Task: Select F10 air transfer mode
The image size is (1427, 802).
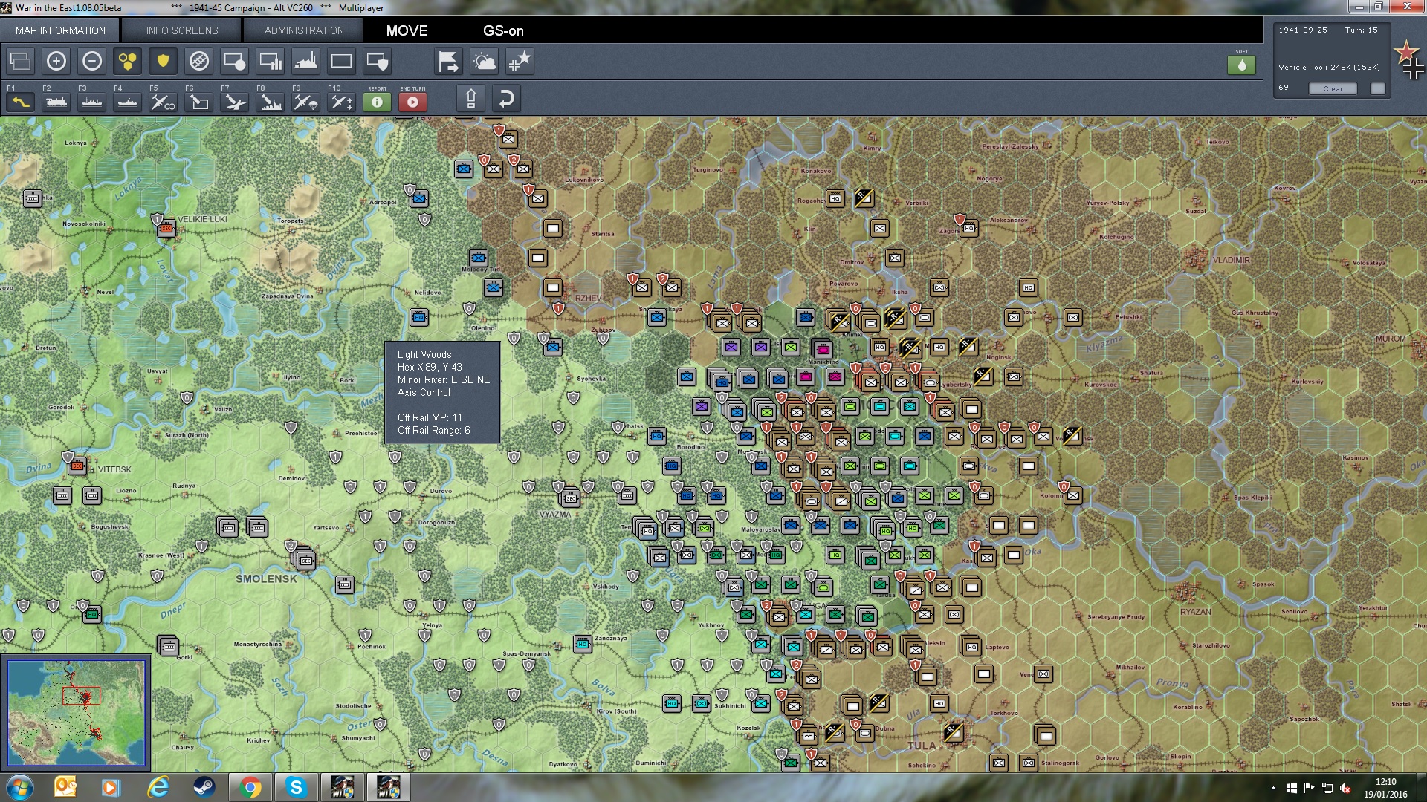Action: tap(341, 101)
